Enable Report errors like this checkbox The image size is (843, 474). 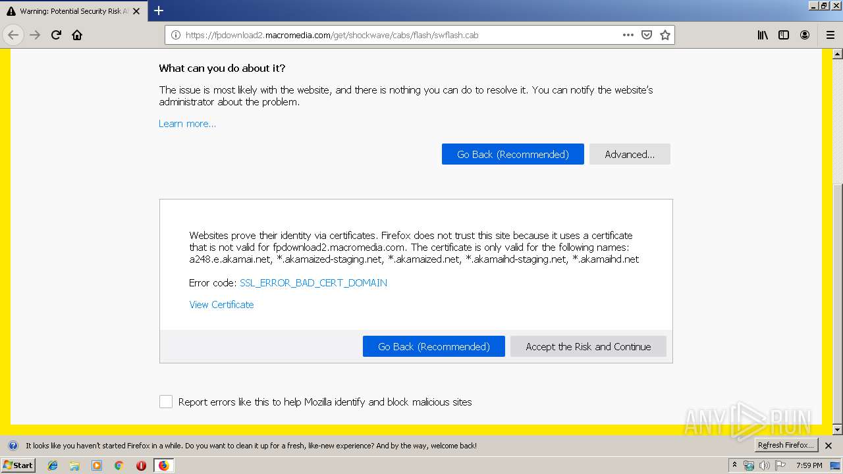point(166,402)
